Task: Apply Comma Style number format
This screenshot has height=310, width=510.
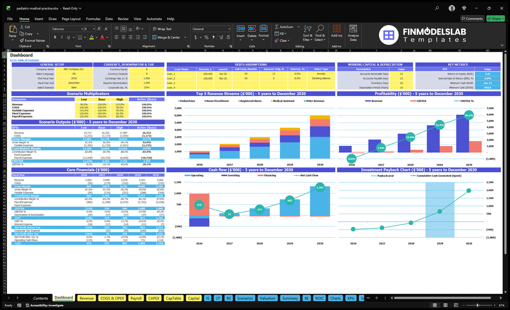Action: tap(213, 37)
